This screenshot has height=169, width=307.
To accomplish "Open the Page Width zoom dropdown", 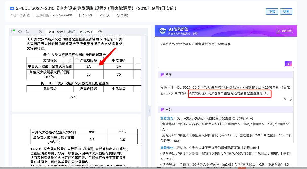I will click(x=91, y=32).
